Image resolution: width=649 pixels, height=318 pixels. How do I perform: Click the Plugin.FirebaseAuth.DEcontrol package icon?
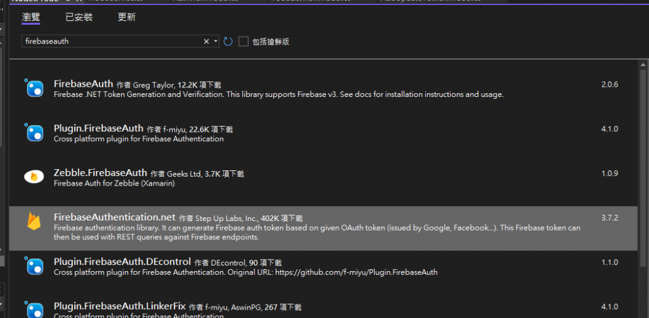click(x=34, y=265)
